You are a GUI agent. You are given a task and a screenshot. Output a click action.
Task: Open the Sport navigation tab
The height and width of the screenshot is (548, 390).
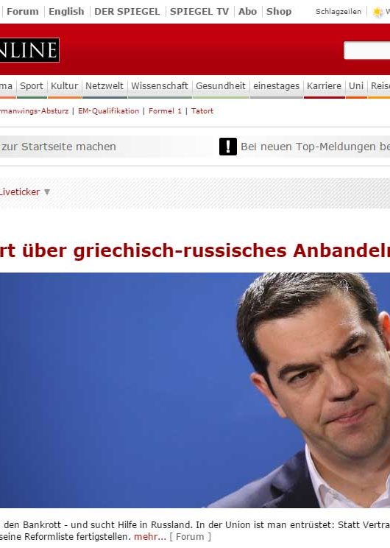(x=32, y=86)
